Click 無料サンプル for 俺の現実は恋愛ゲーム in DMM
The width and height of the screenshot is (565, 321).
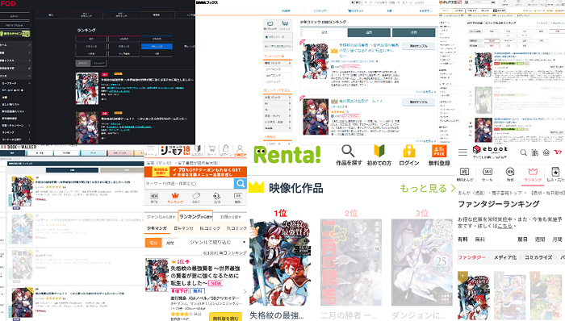point(419,102)
